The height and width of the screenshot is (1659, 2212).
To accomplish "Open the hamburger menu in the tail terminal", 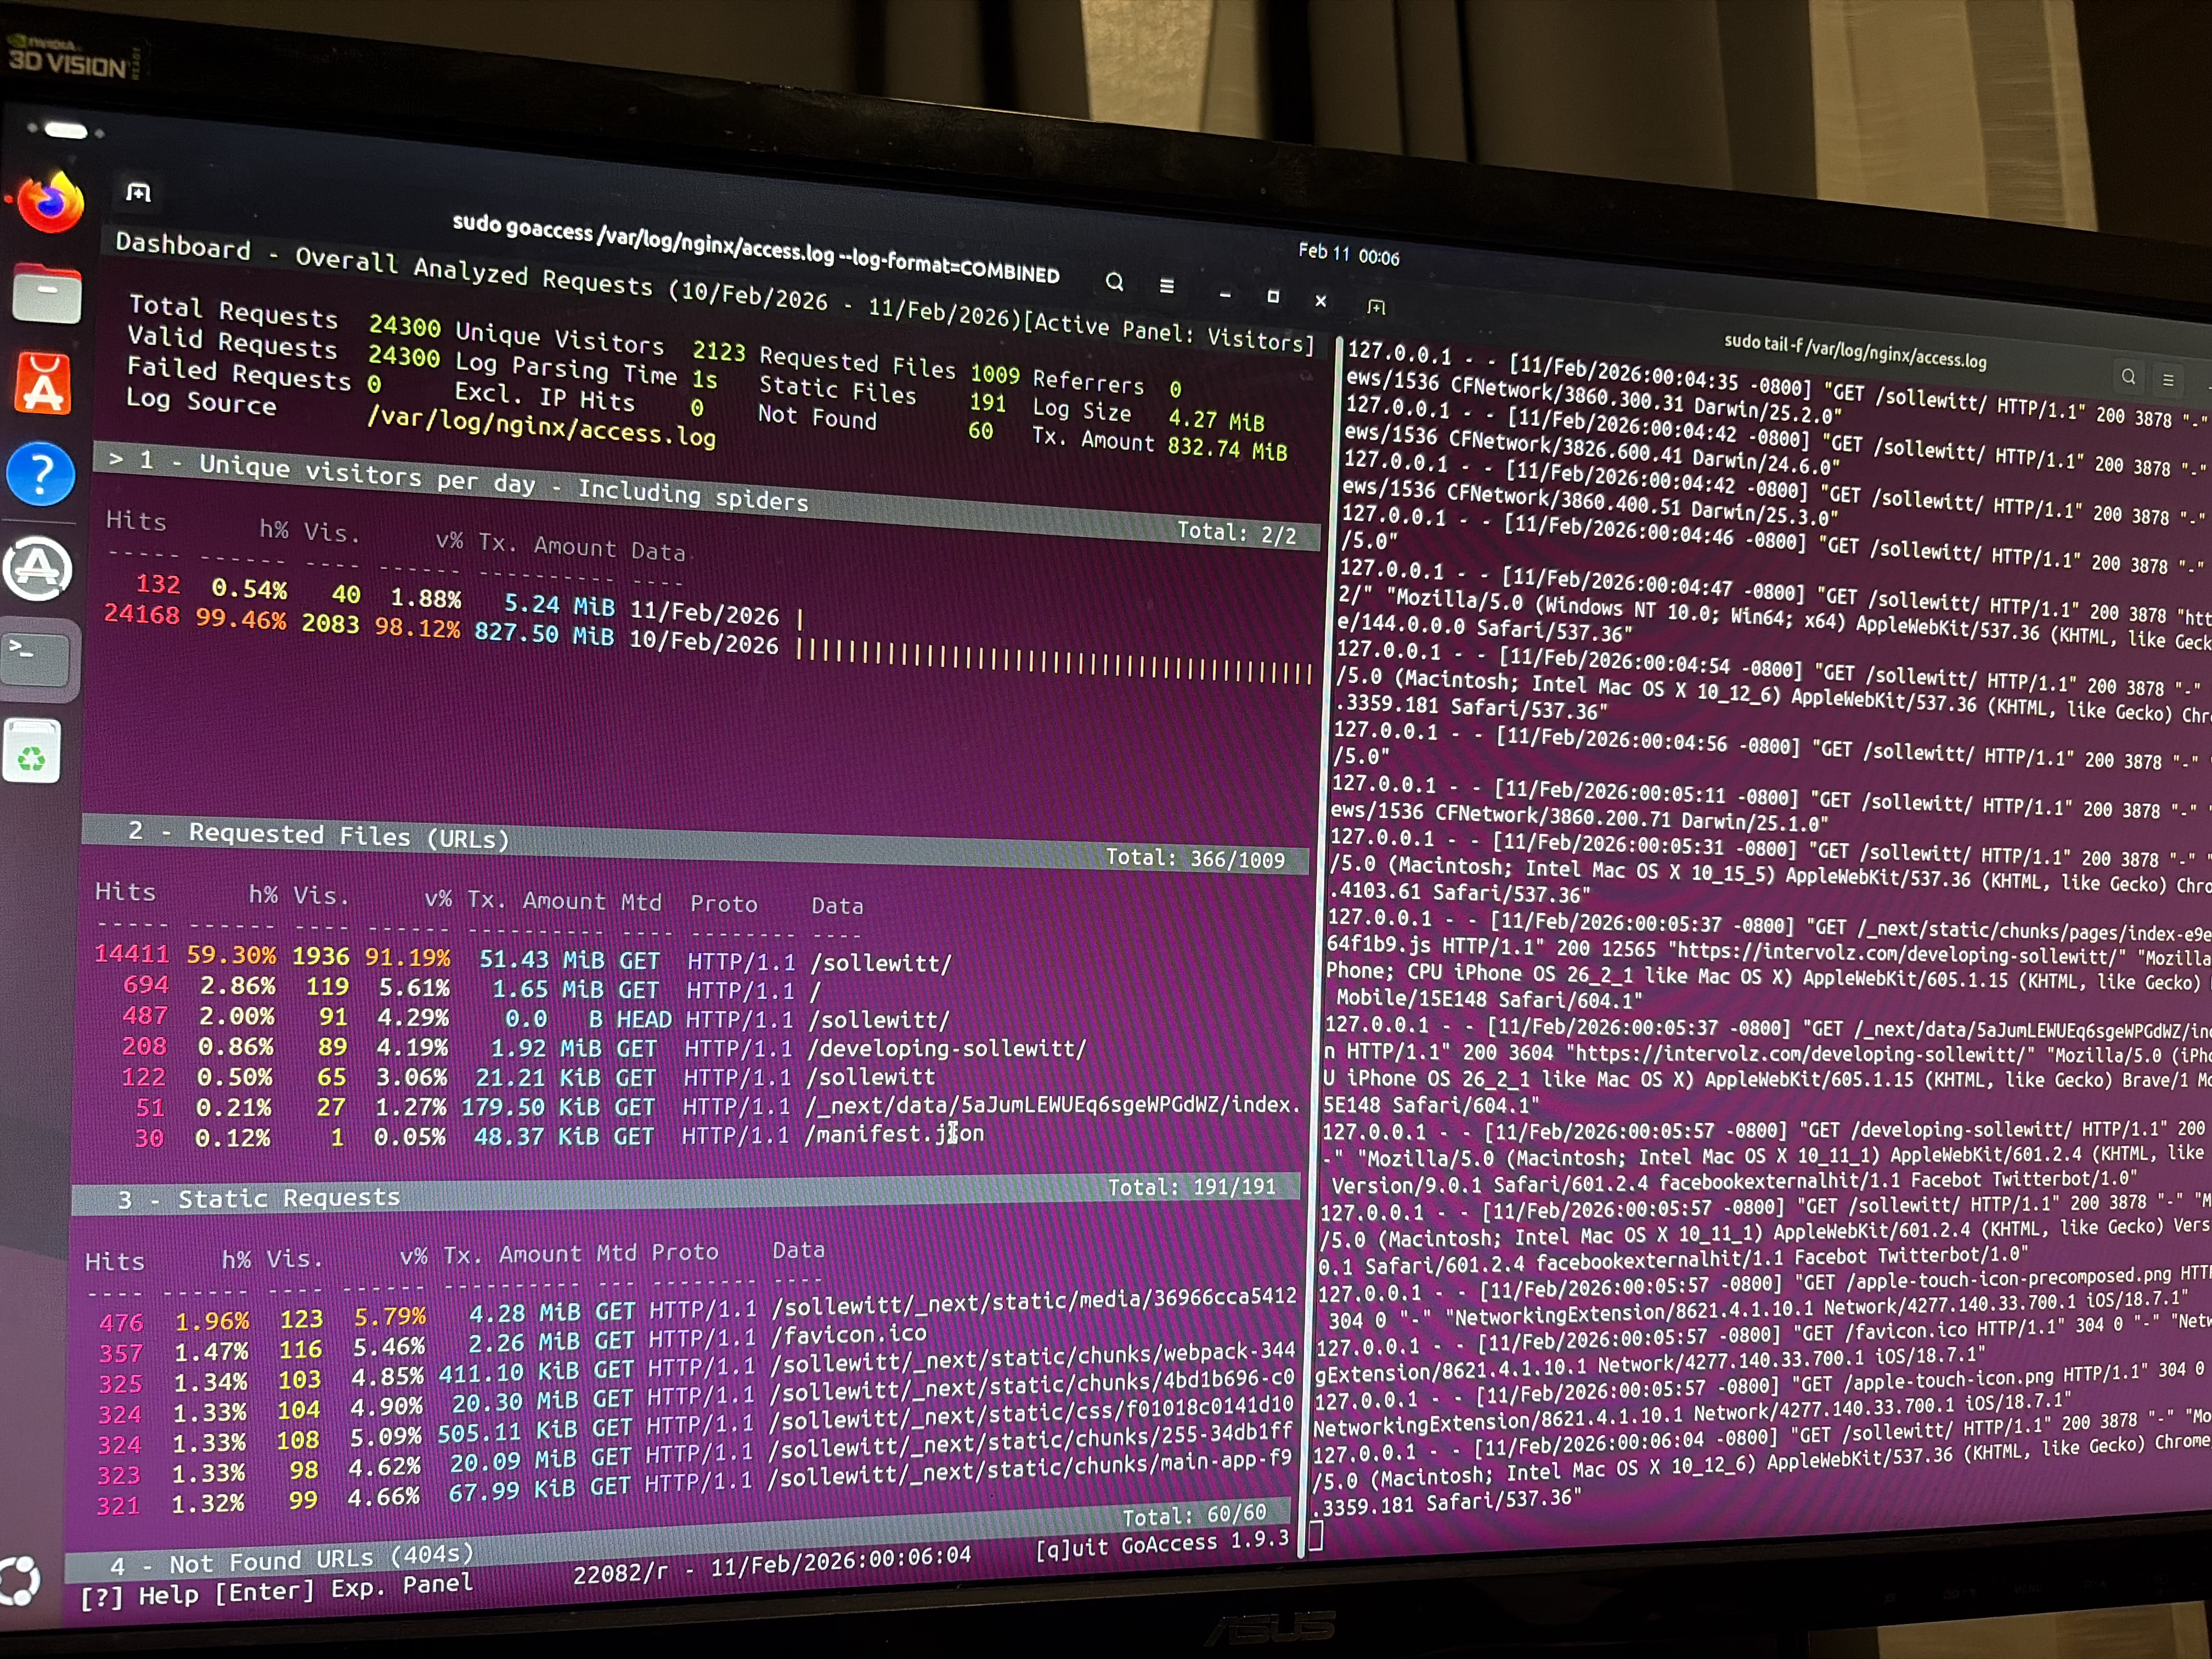I will click(x=2168, y=380).
